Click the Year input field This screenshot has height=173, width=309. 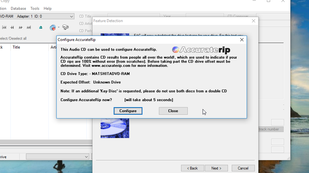tap(204, 16)
